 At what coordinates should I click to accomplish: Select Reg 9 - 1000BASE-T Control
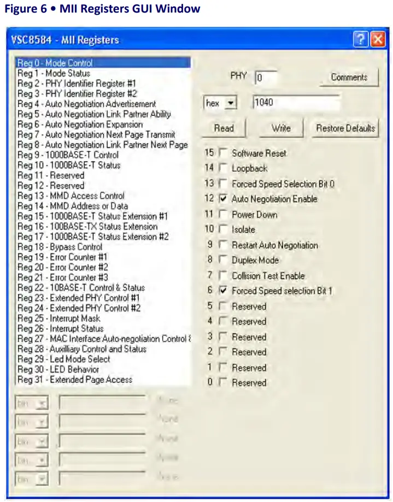103,155
